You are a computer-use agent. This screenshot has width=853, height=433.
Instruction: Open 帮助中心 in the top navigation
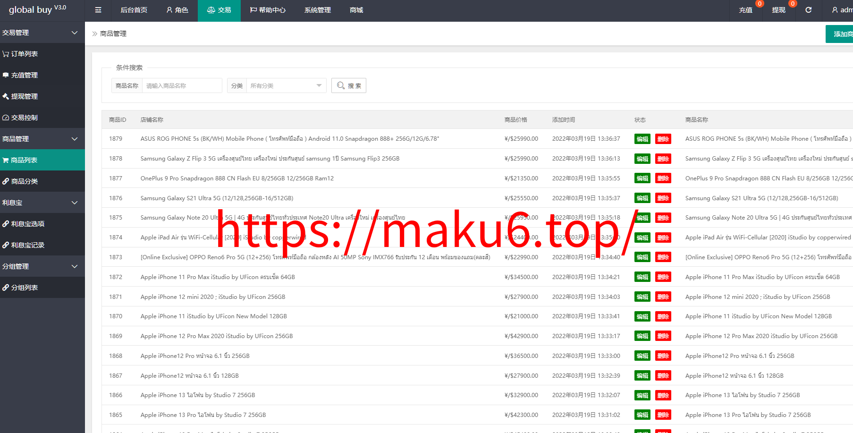click(x=268, y=10)
